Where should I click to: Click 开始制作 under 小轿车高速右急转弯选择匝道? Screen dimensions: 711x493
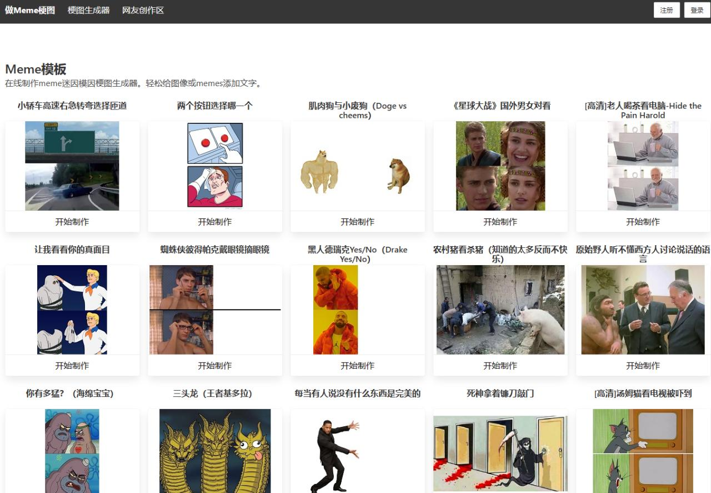(x=72, y=222)
